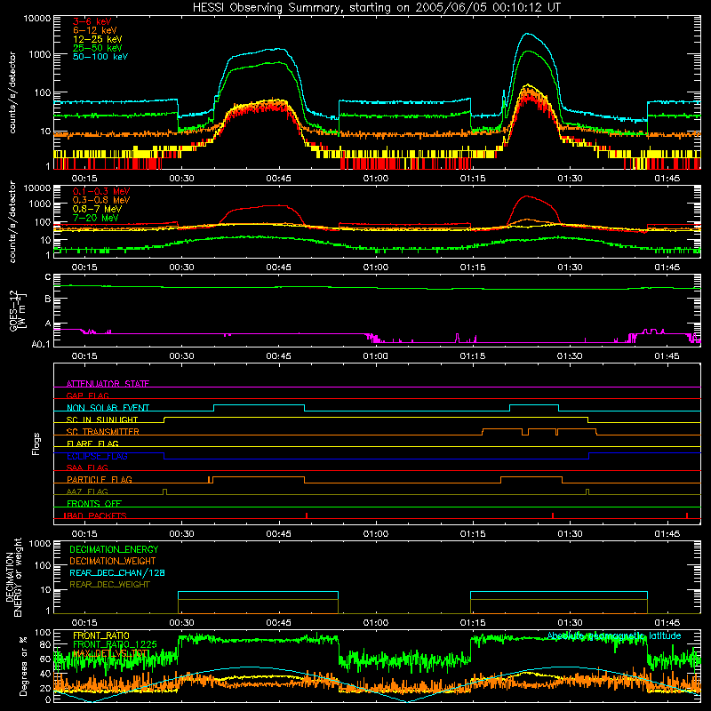The width and height of the screenshot is (711, 711).
Task: Click the SC_TRANSMITTER flag label
Action: (x=102, y=431)
